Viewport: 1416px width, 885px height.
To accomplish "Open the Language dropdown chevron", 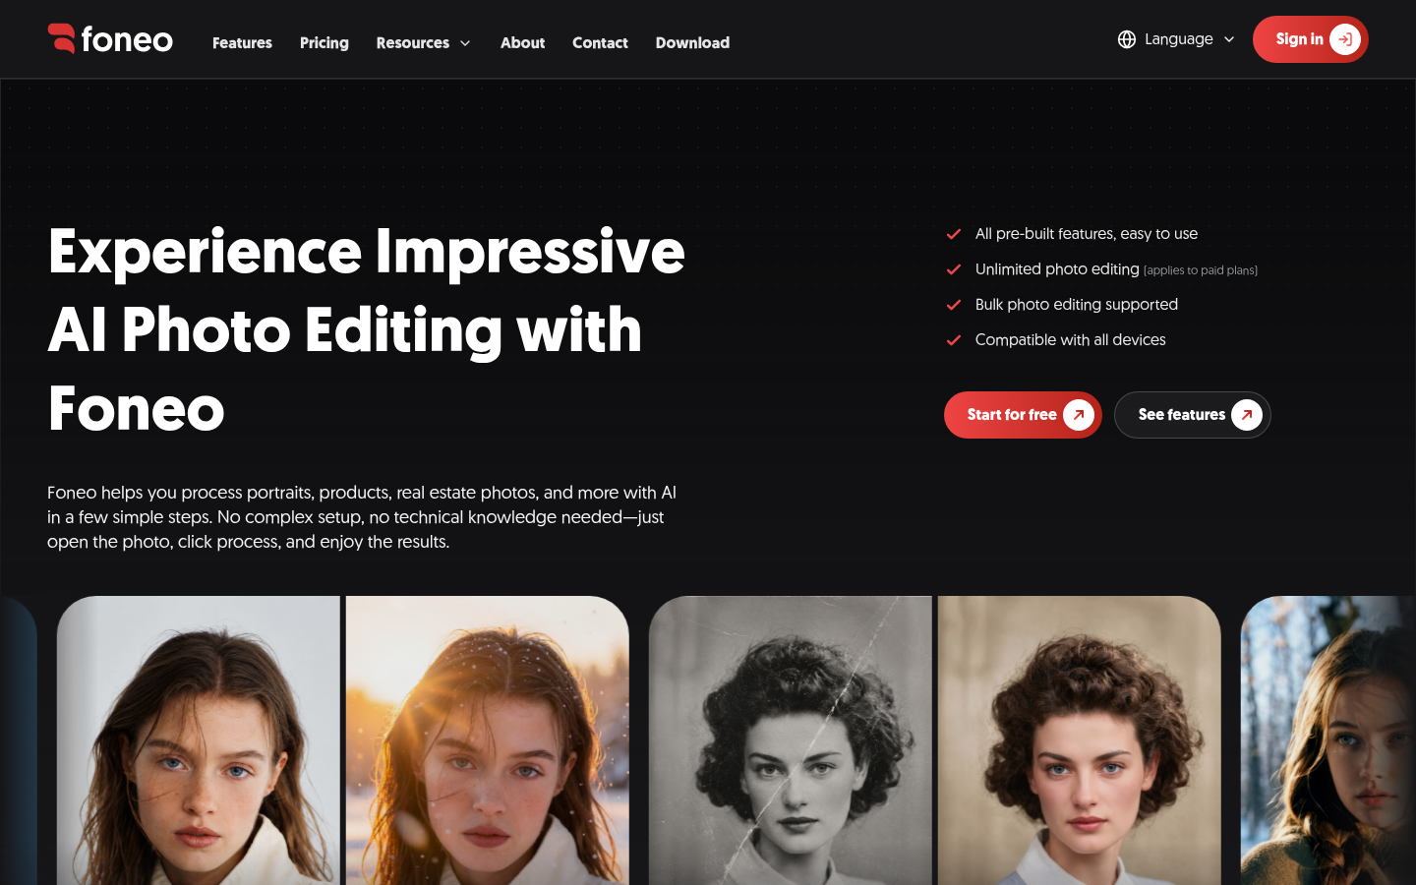I will (1229, 39).
